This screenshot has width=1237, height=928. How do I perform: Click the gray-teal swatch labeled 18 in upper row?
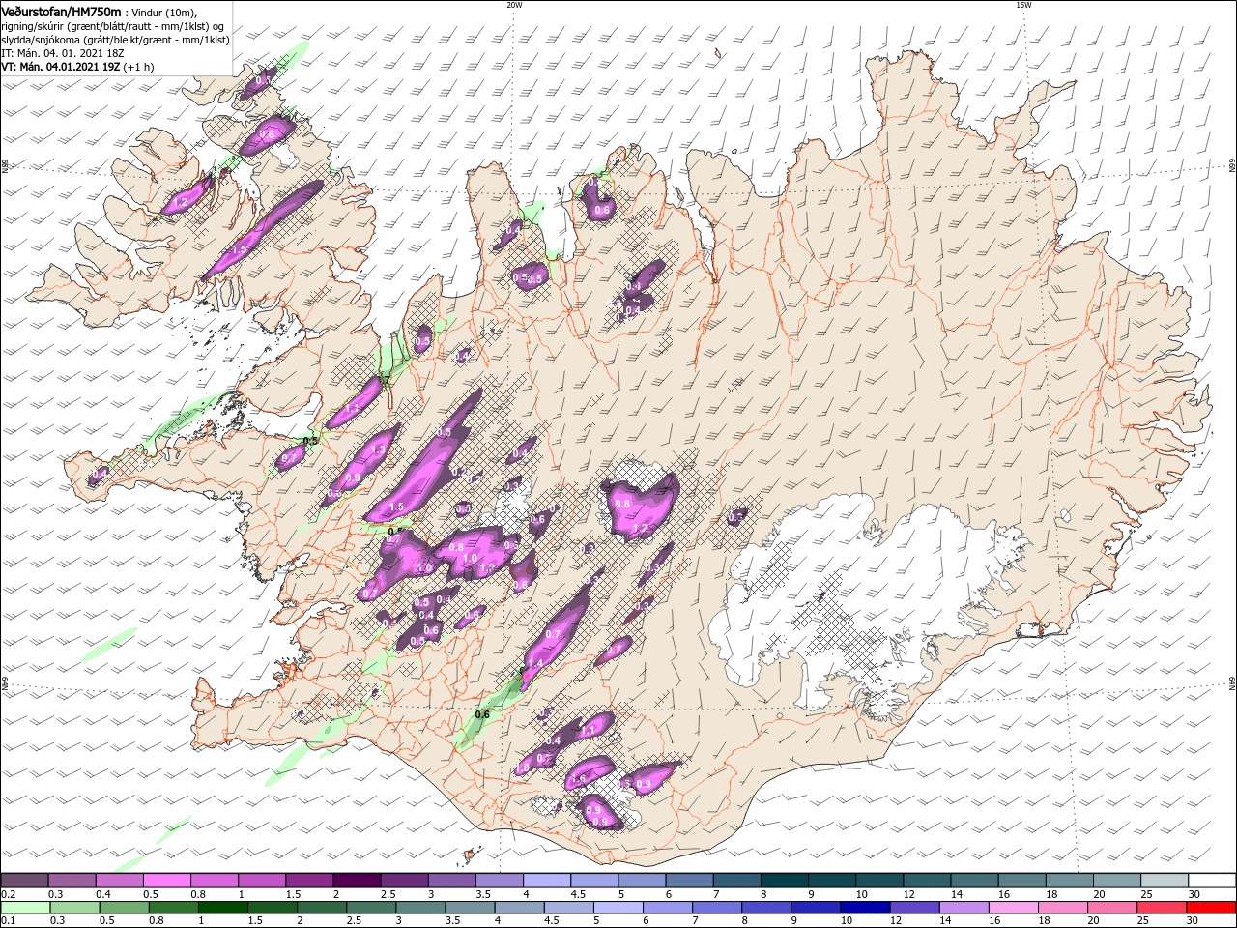1069,881
